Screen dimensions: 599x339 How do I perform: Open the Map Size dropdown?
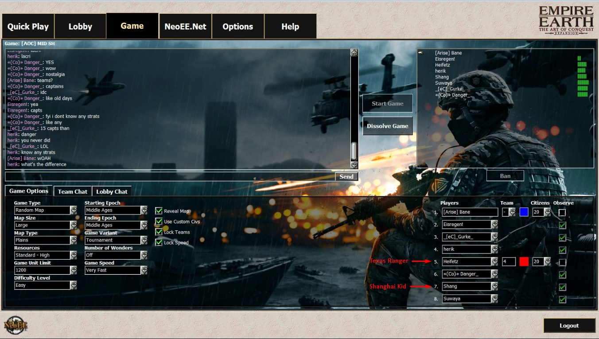pyautogui.click(x=73, y=225)
